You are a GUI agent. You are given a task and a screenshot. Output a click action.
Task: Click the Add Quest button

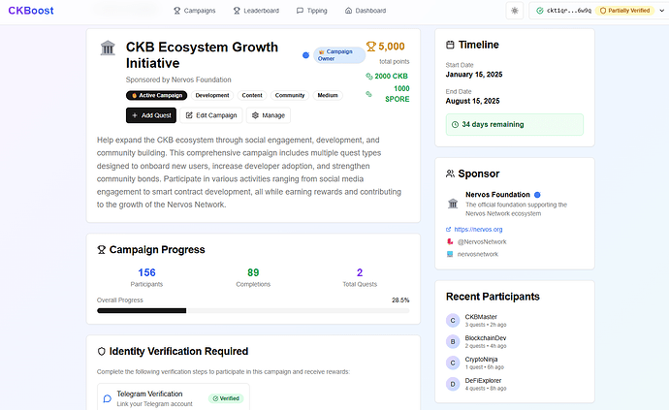(x=151, y=115)
